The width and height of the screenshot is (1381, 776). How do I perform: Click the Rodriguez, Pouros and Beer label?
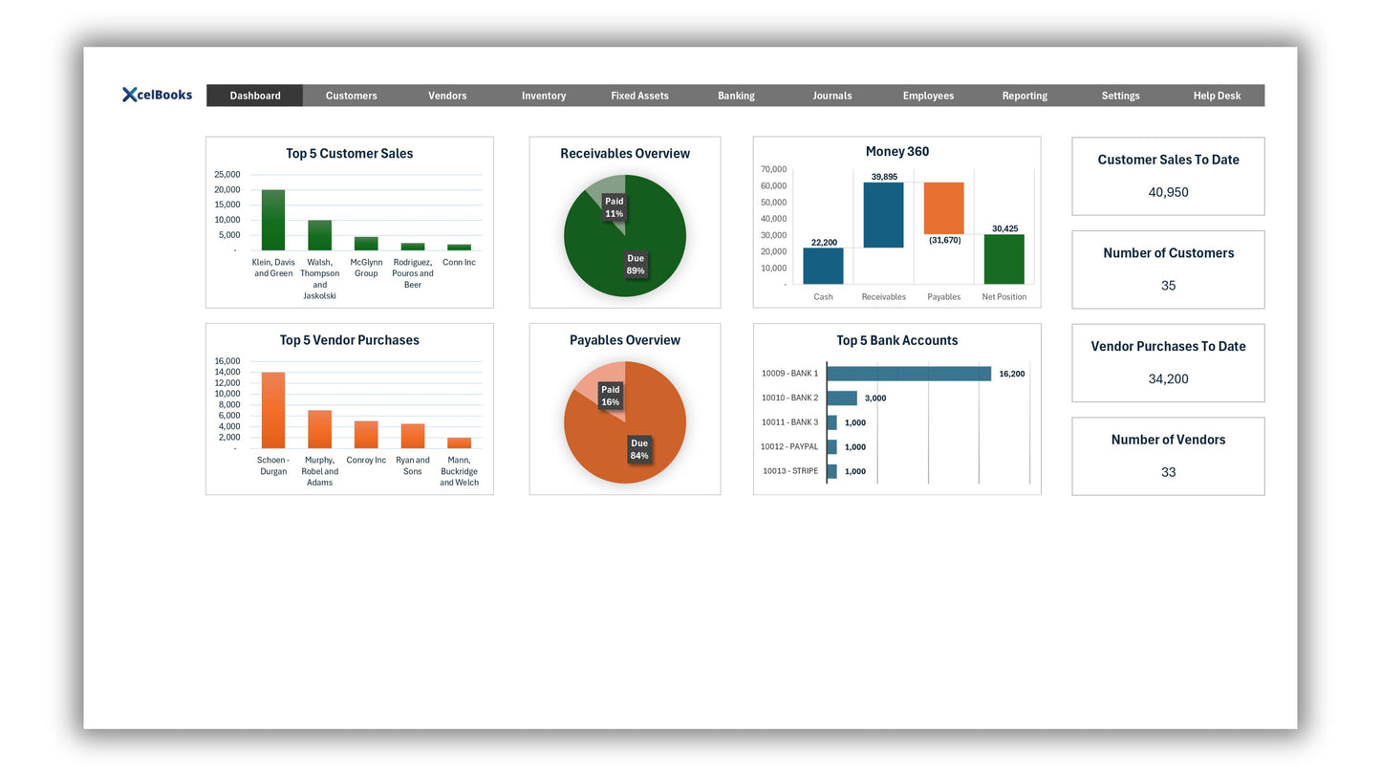point(412,273)
